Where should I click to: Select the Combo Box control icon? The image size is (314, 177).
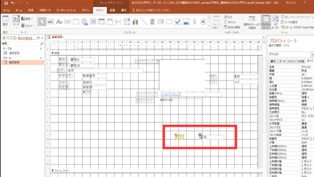pyautogui.click(x=127, y=22)
